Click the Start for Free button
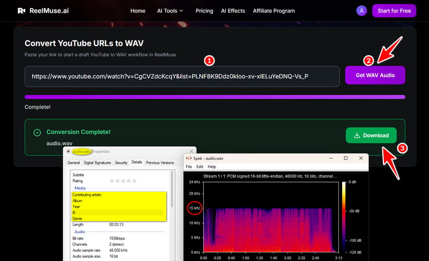 [394, 11]
